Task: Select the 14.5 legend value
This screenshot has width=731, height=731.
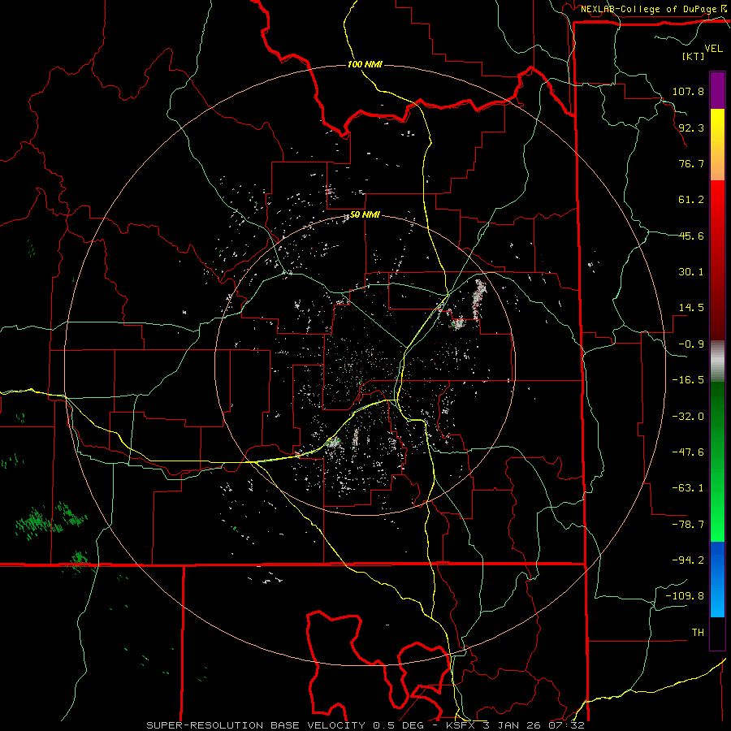Action: coord(691,308)
